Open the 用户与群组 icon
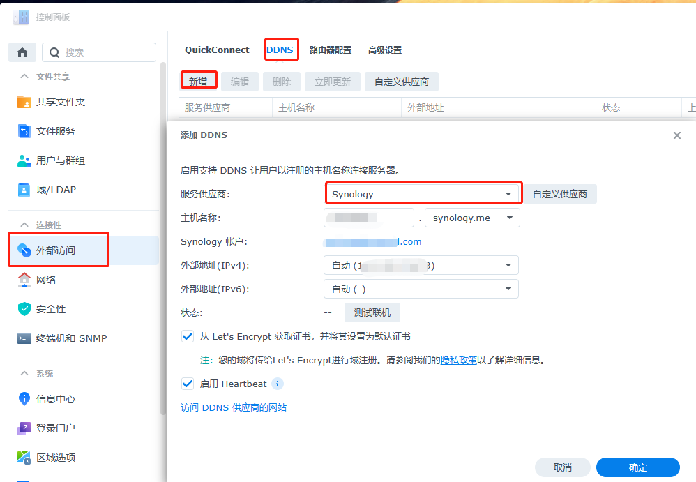This screenshot has height=482, width=696. 24,160
